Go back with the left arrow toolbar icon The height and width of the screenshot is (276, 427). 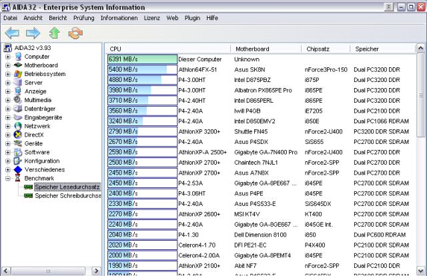click(12, 33)
